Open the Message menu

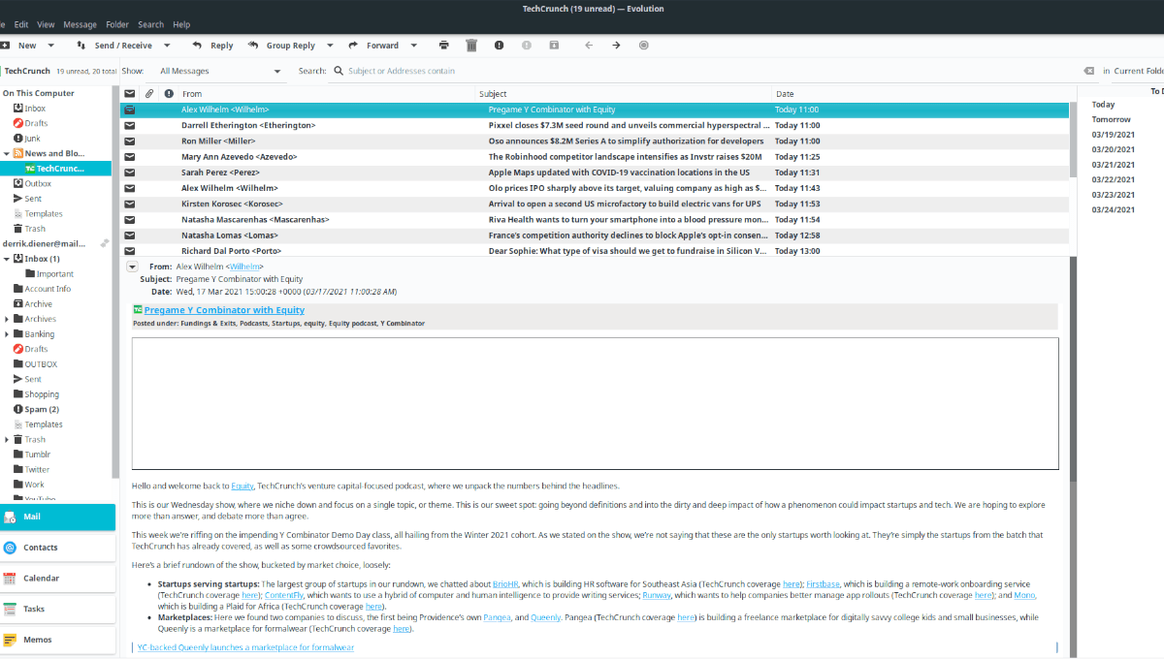(x=80, y=24)
